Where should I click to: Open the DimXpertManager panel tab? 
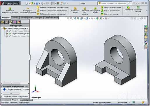coord(15,22)
